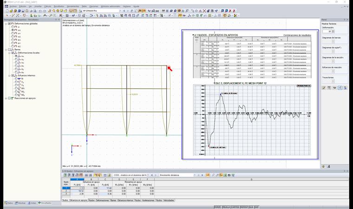This screenshot has width=353, height=209.
Task: Click the Deformación factor input field
Action: coord(327,31)
